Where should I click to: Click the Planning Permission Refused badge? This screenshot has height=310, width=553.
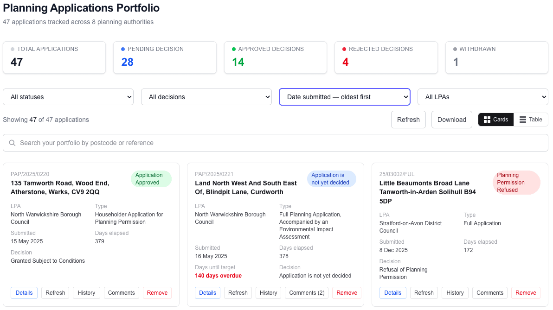coord(516,183)
